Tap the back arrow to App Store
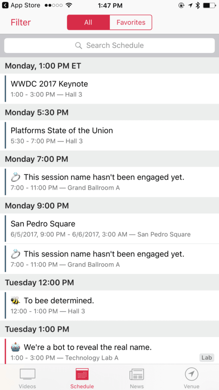 (x=5, y=5)
